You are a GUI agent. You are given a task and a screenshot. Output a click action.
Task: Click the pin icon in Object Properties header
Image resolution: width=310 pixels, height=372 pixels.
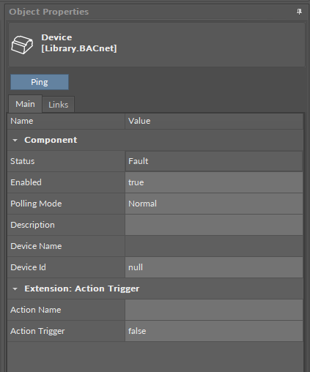pyautogui.click(x=299, y=12)
